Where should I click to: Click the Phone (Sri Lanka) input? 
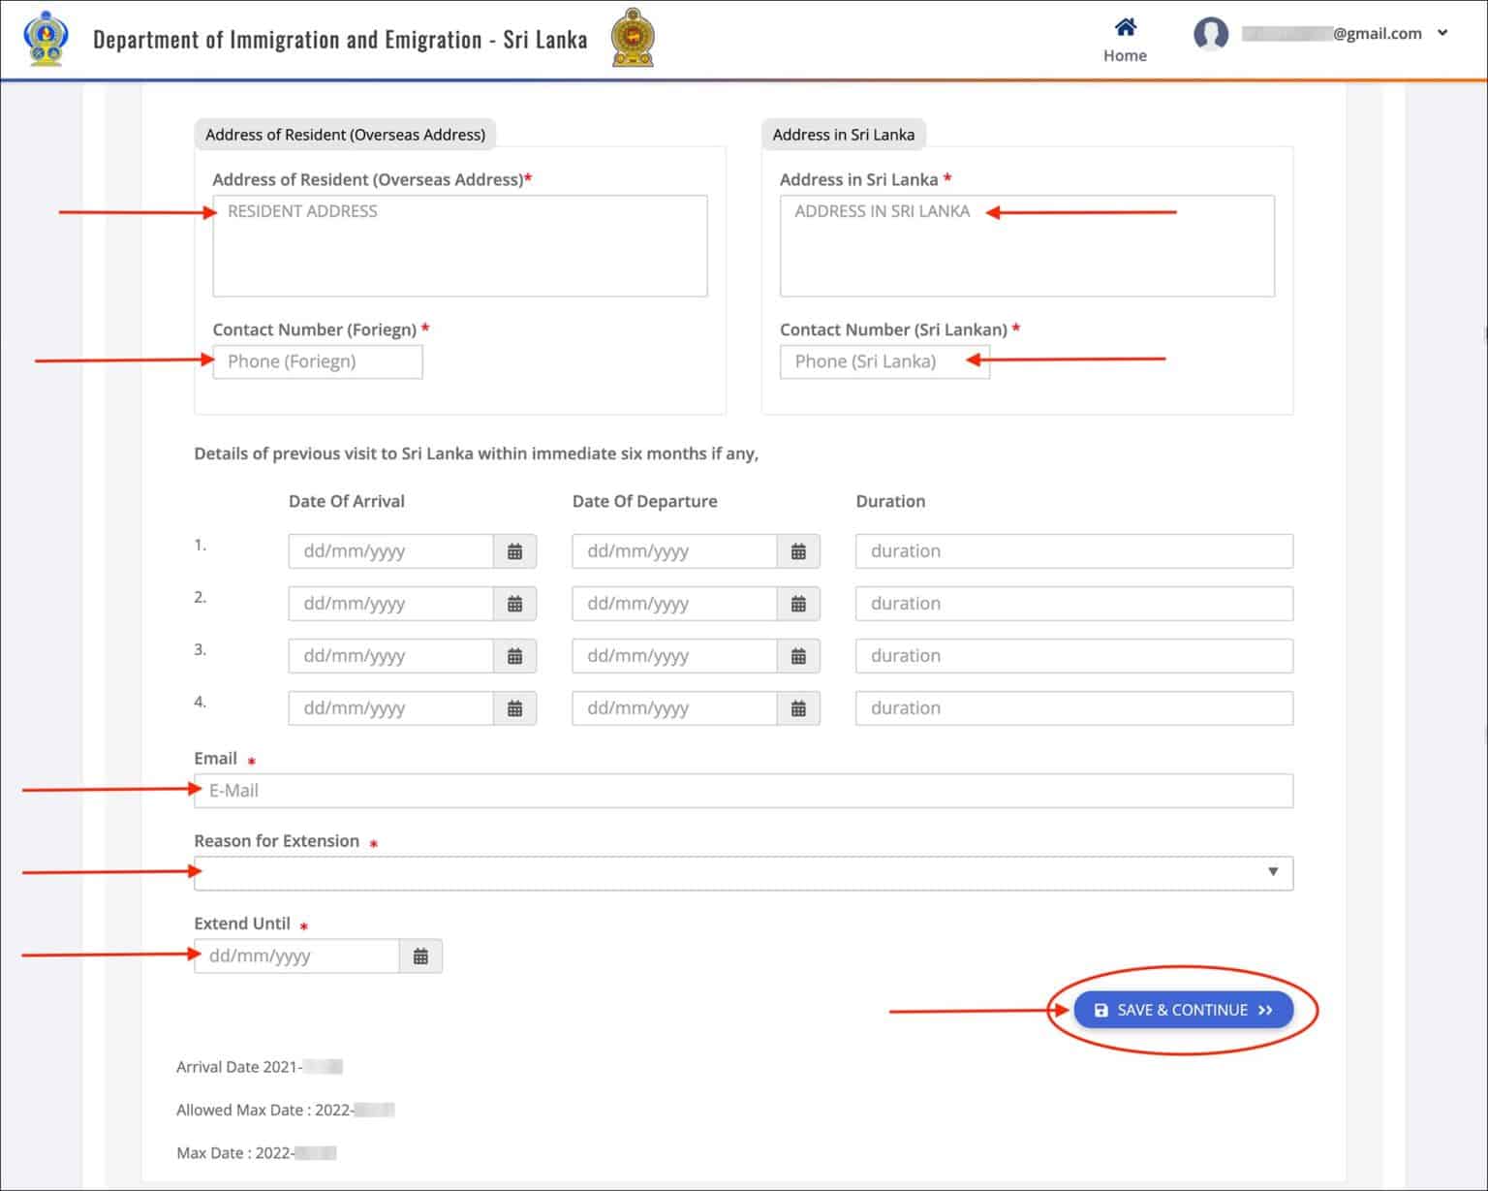point(884,361)
